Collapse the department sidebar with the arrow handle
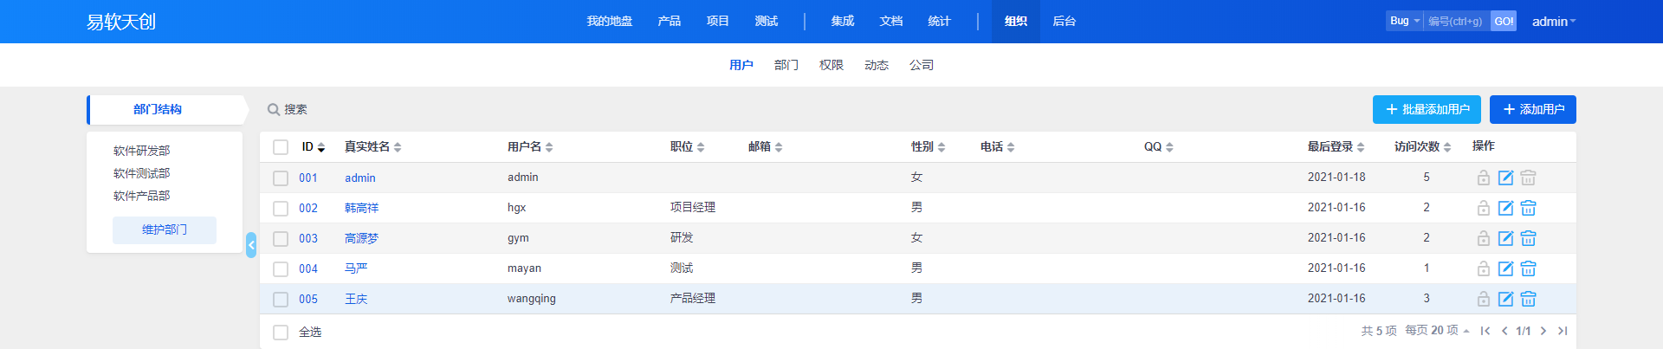The image size is (1663, 349). [x=251, y=245]
